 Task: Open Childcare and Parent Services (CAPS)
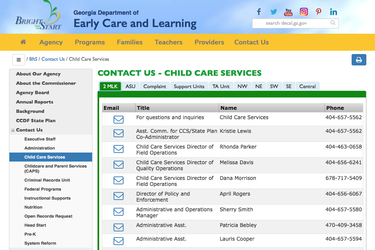55,169
